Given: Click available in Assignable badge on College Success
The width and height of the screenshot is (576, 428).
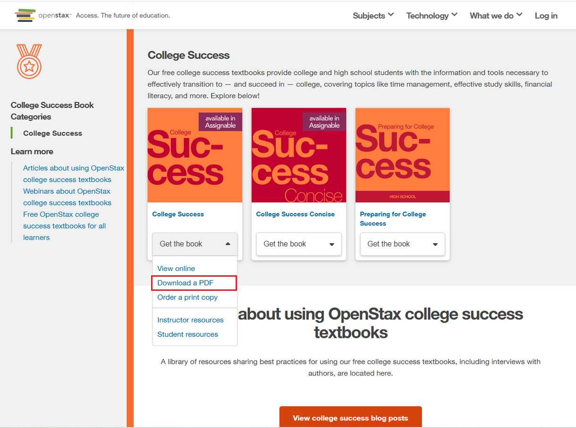Looking at the screenshot, I should (x=220, y=122).
